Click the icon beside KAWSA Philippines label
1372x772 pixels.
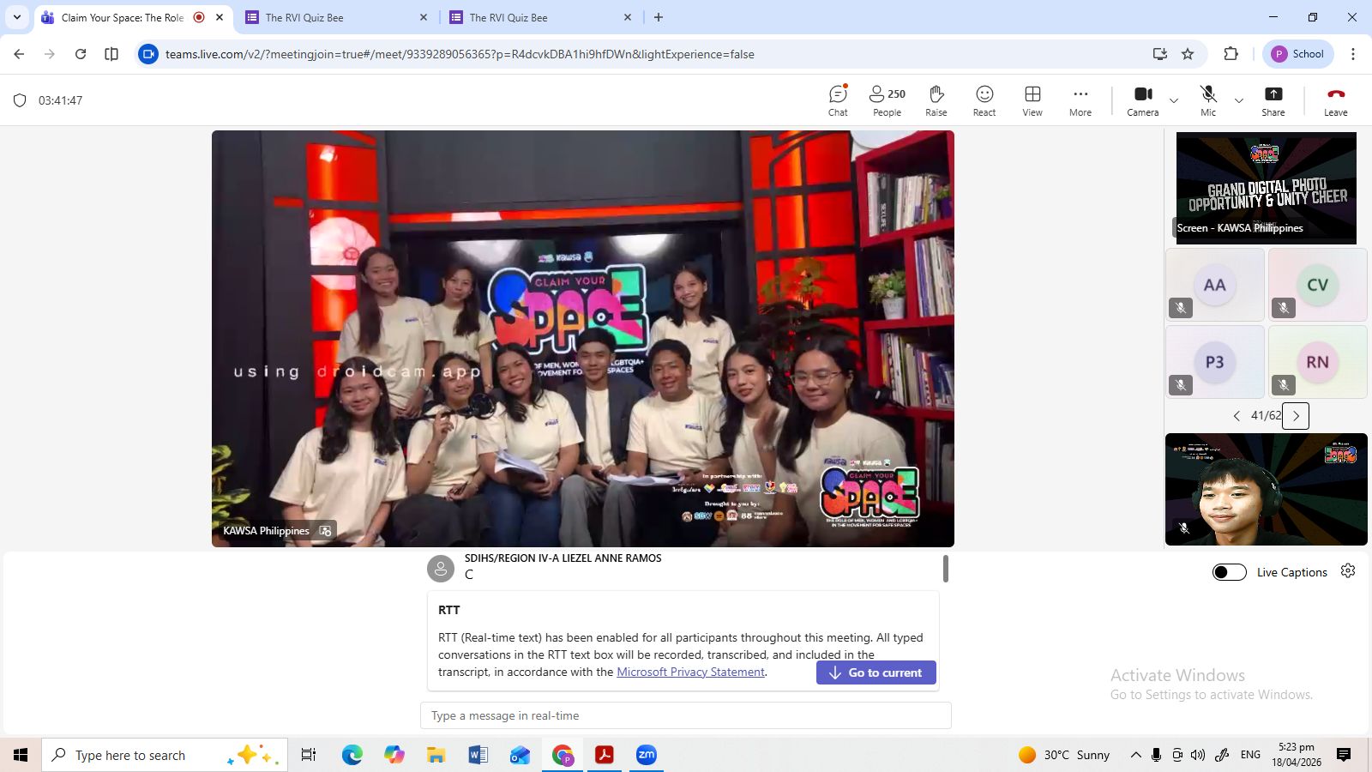tap(325, 531)
